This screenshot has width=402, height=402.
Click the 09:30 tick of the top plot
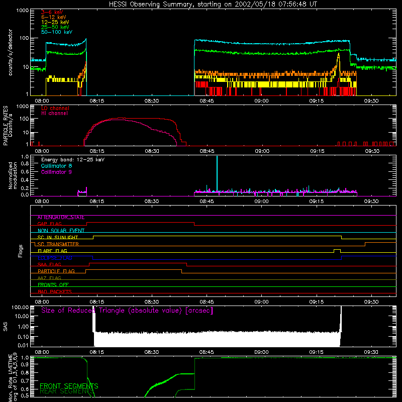(371, 101)
